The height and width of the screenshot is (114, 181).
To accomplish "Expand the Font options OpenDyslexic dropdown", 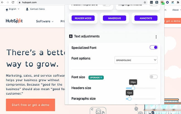I will click(x=136, y=60).
